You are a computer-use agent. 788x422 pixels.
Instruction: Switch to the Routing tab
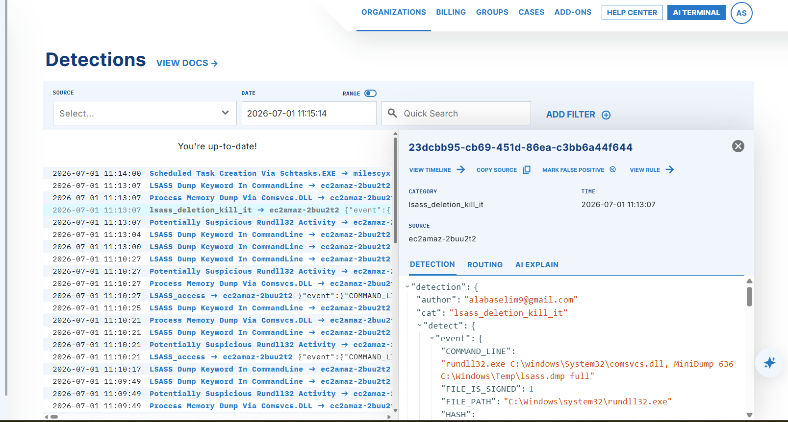pos(485,265)
